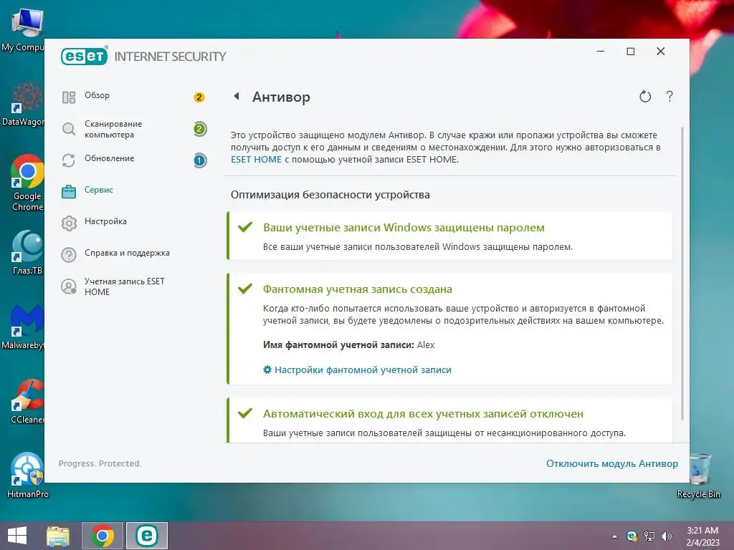Image resolution: width=734 pixels, height=550 pixels.
Task: Select the CCleaner desktop shortcut
Action: tap(27, 402)
